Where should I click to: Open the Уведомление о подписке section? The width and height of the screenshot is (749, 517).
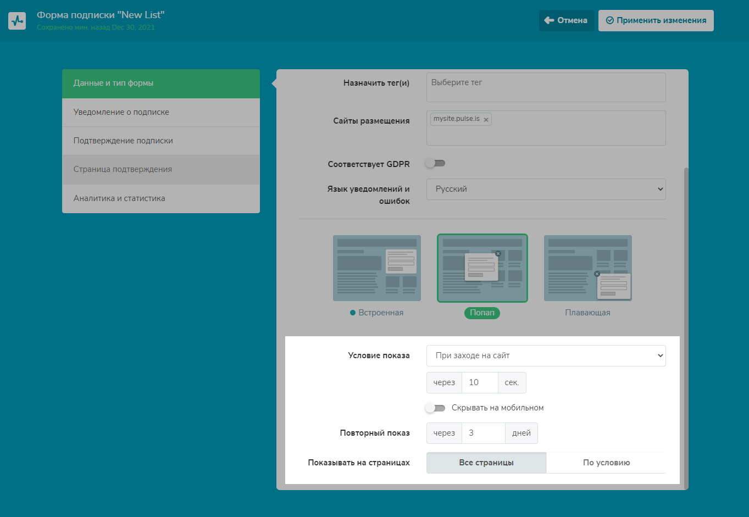pos(160,112)
